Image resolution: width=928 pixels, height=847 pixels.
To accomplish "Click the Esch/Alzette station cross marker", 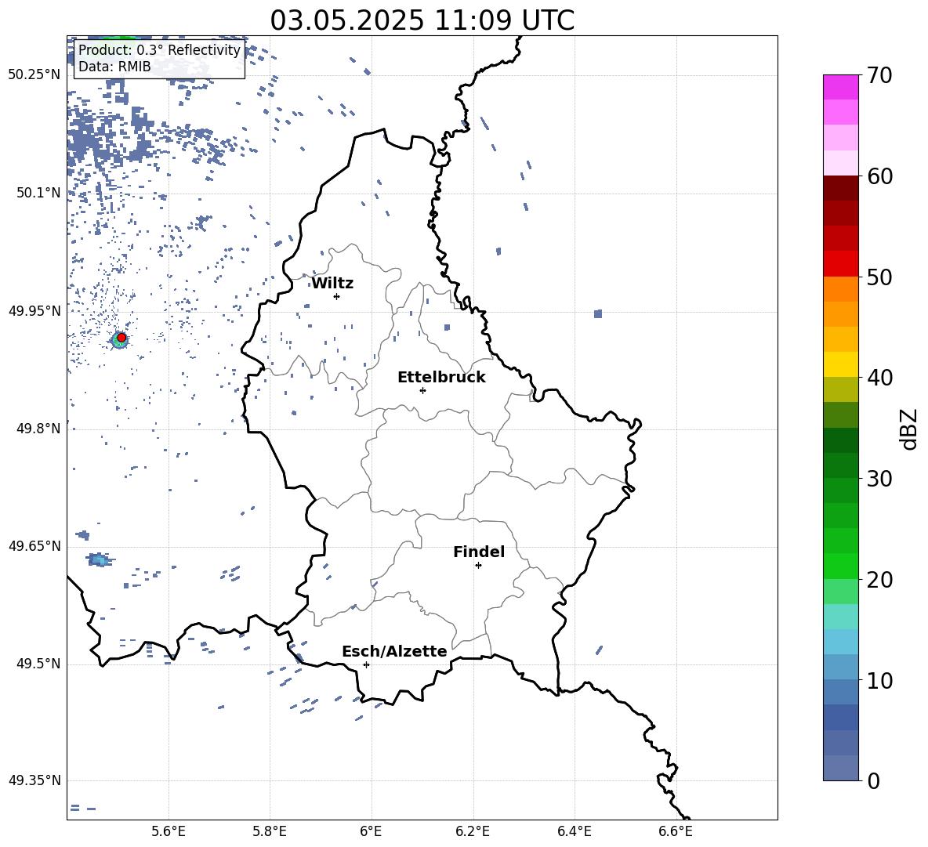I will pyautogui.click(x=366, y=664).
